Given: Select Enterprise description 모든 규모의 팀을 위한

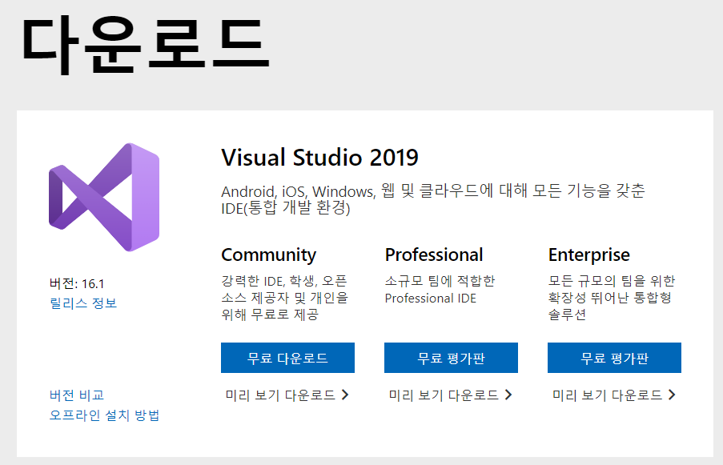Looking at the screenshot, I should [x=612, y=298].
